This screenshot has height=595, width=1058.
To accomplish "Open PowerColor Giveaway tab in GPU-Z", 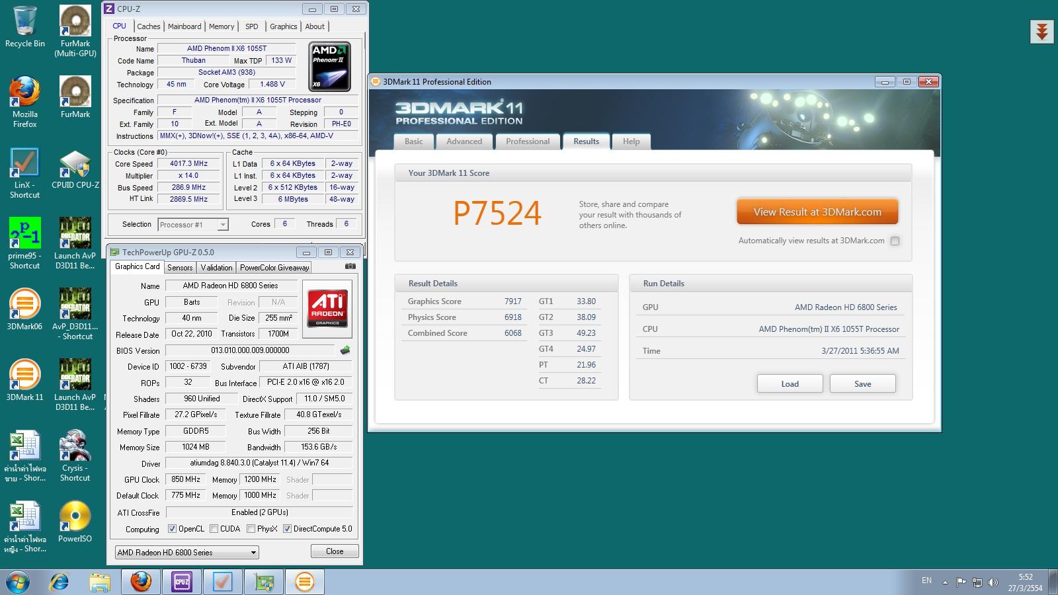I will pyautogui.click(x=274, y=268).
